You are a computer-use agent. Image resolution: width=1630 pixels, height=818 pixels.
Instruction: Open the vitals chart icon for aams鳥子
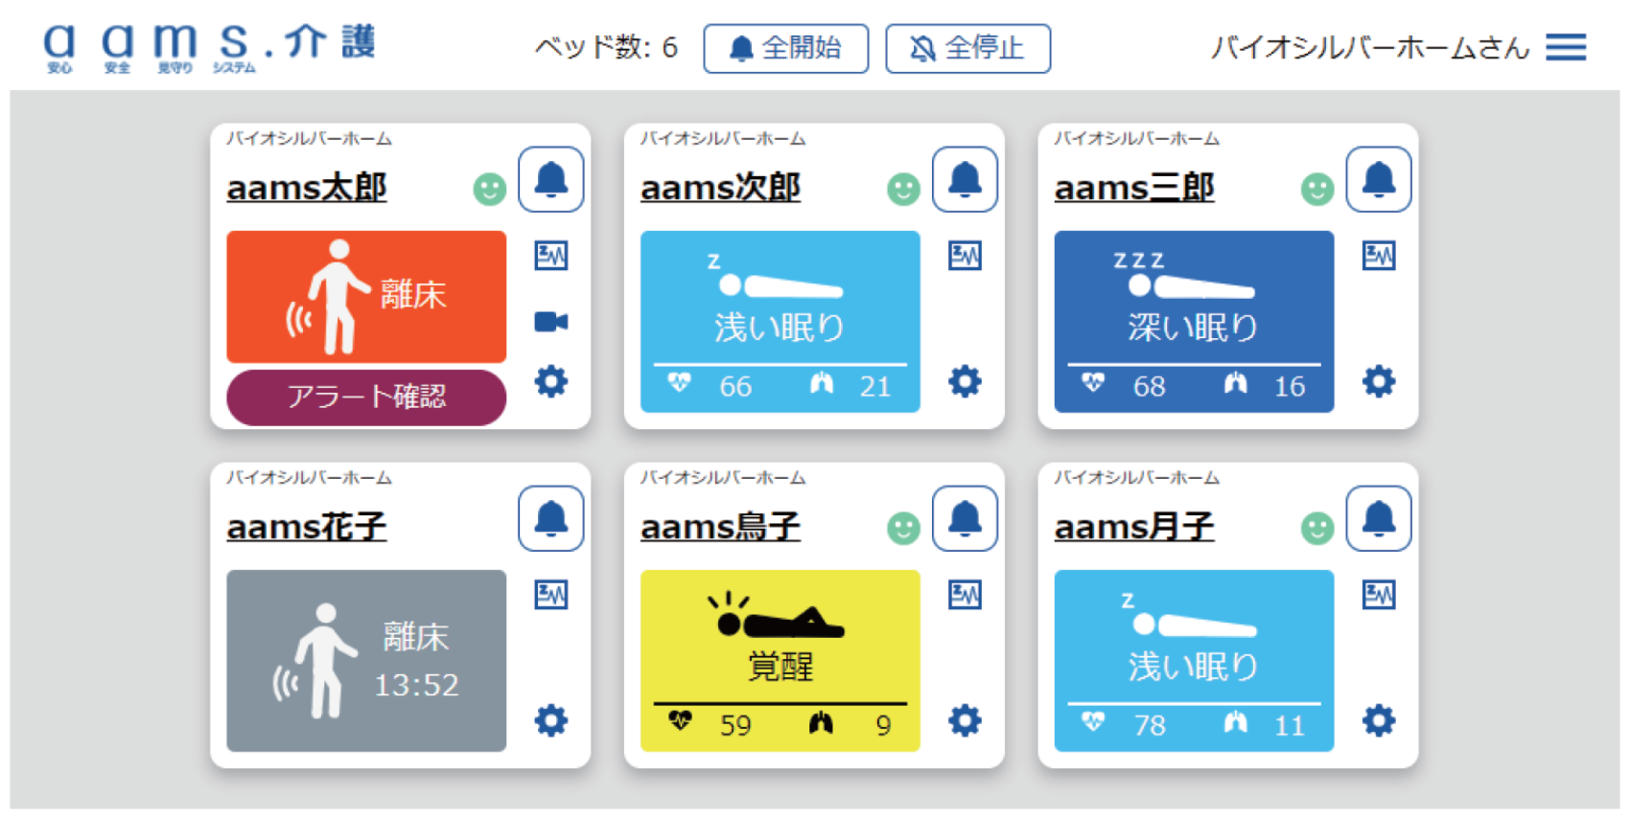tap(965, 595)
